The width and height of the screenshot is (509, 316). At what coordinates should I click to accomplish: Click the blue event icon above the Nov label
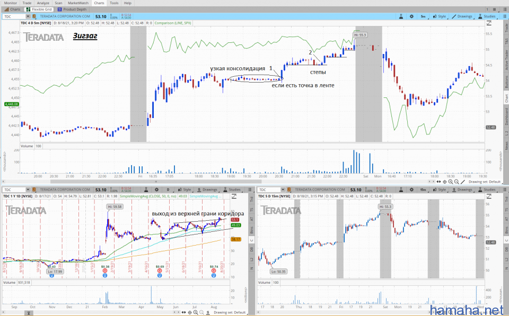(x=51, y=275)
